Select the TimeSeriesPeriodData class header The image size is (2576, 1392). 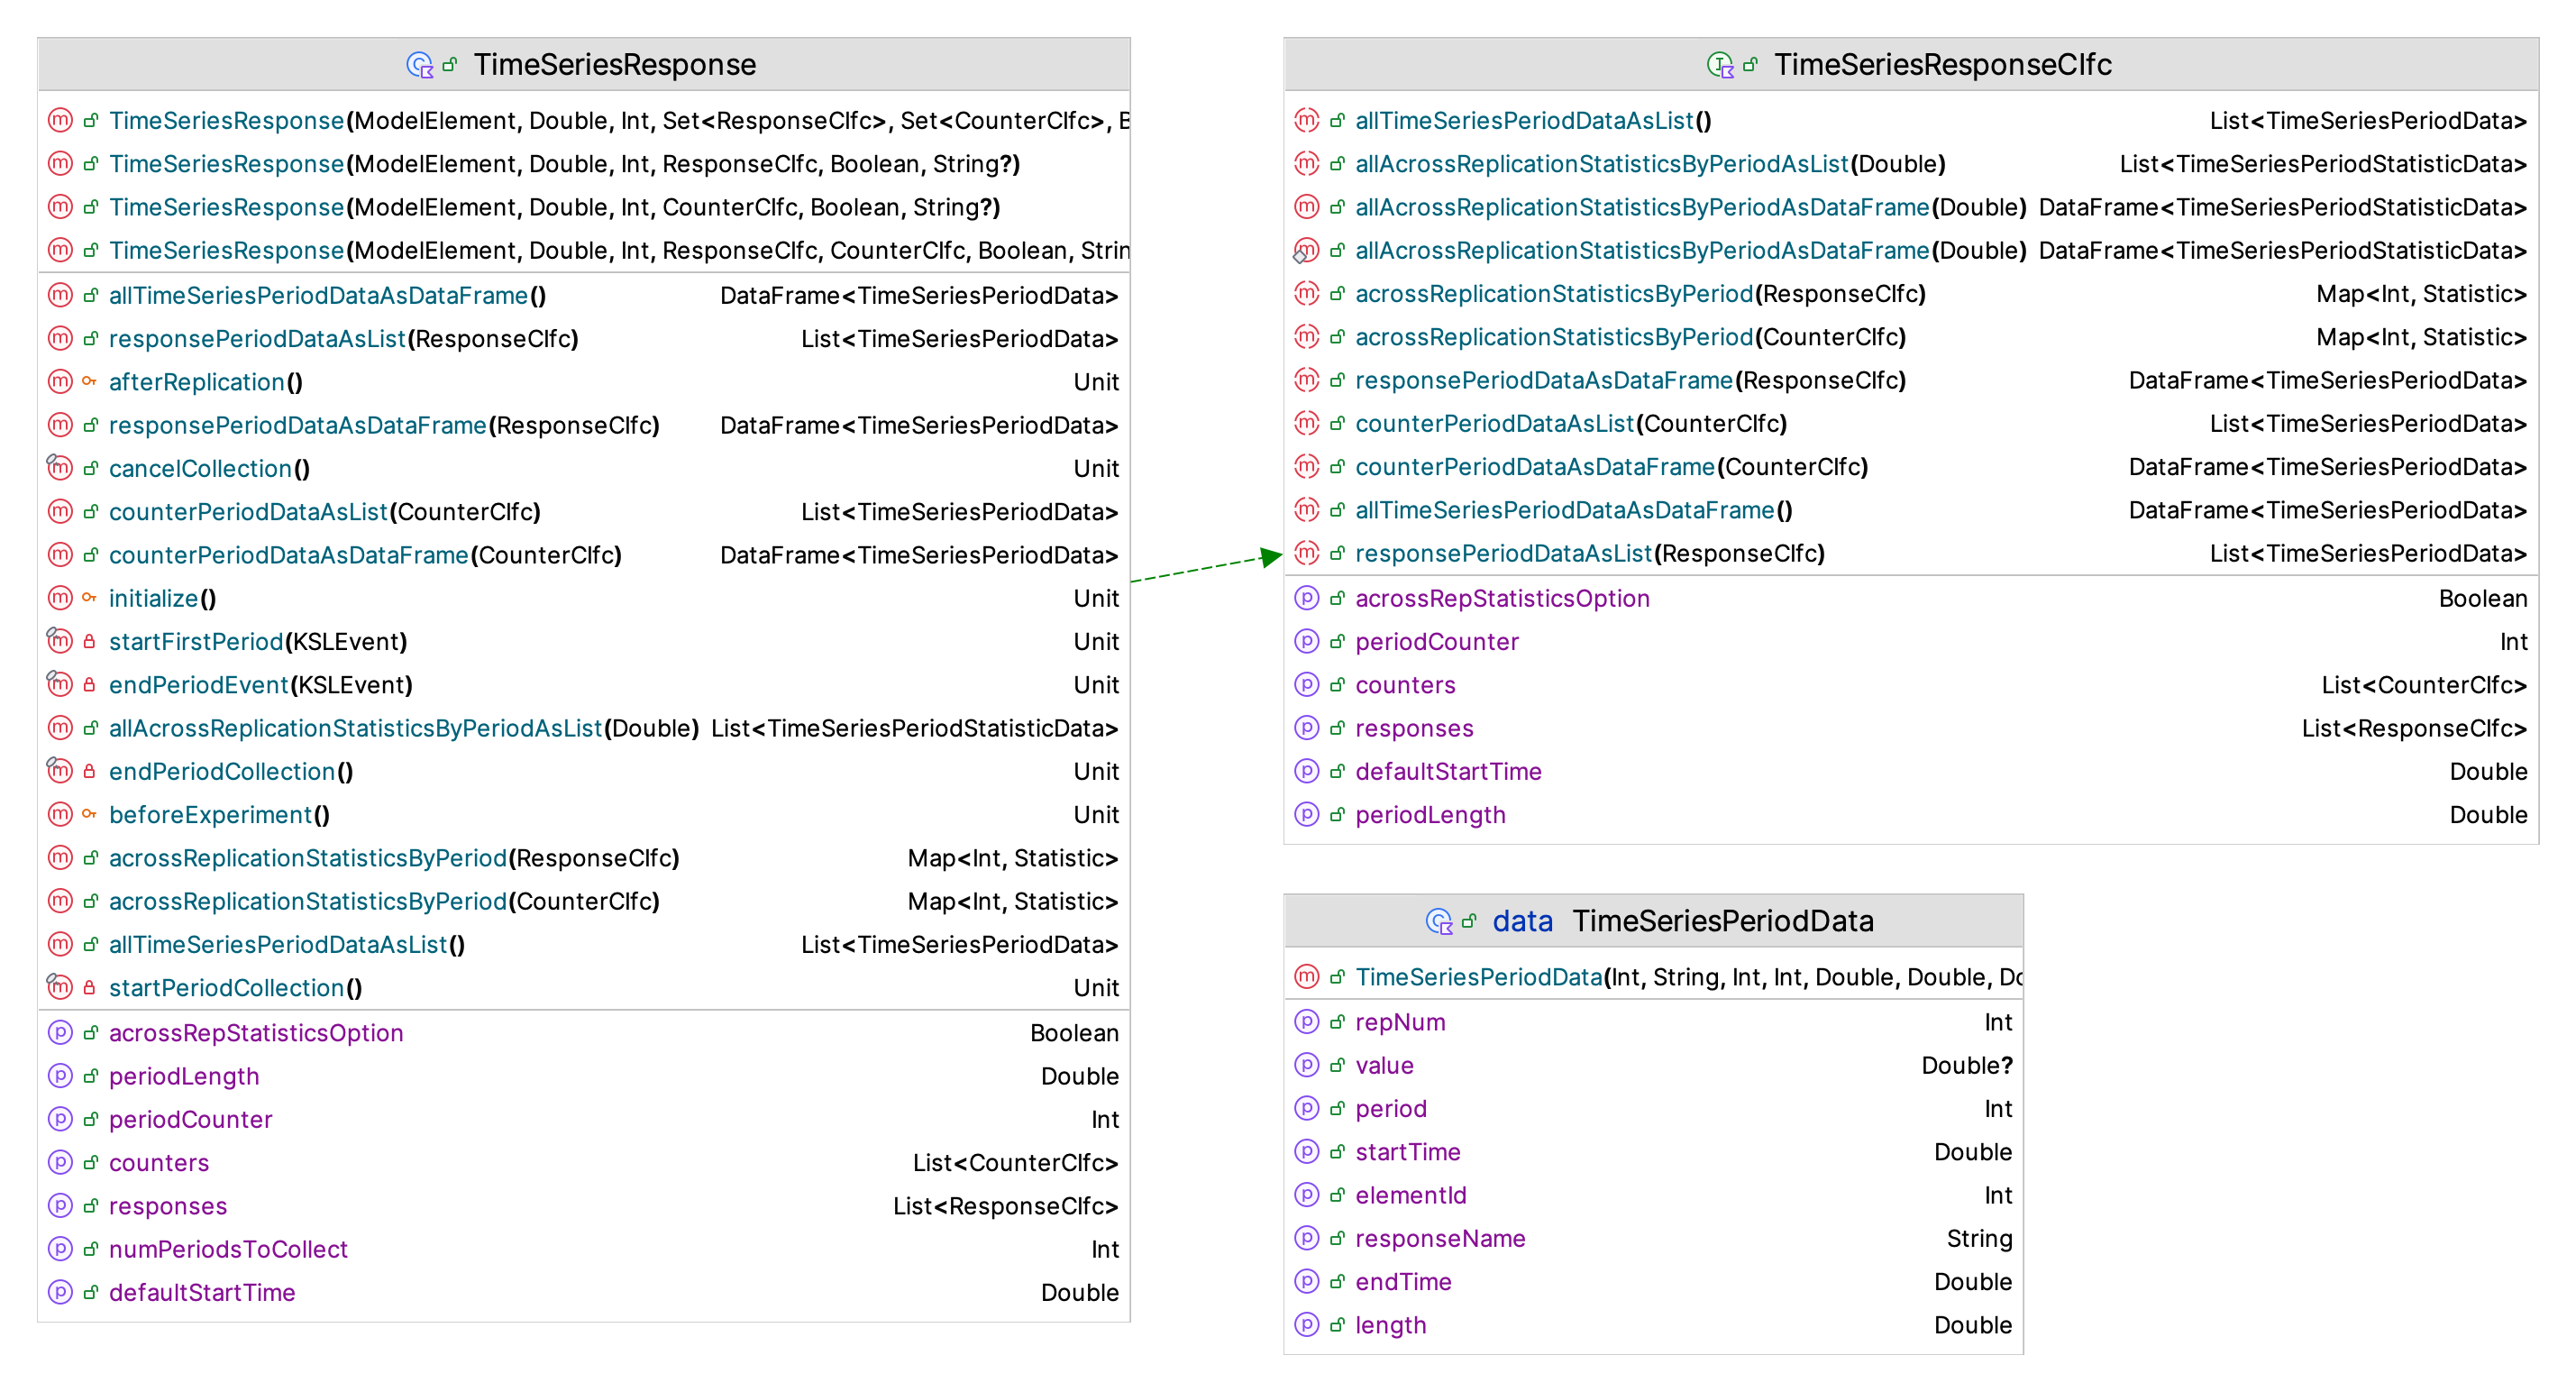pos(1654,921)
